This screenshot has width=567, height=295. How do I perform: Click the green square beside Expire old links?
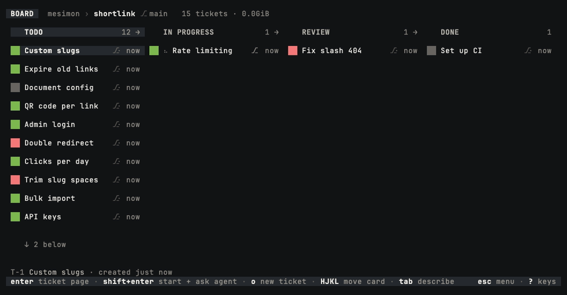point(15,69)
